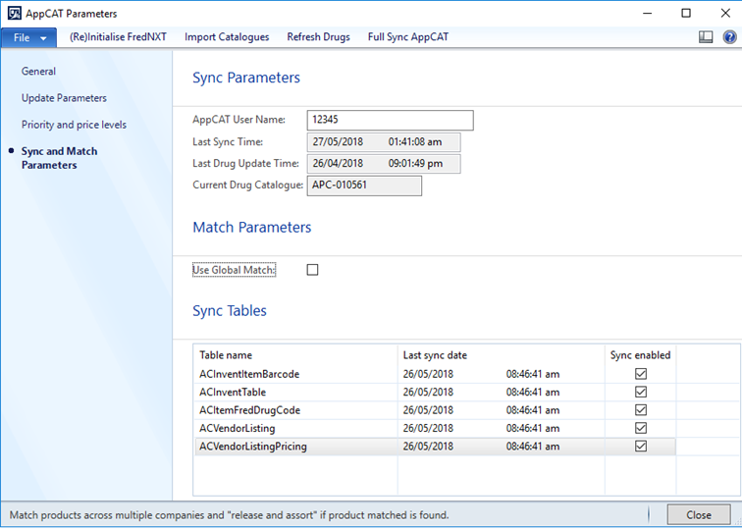Click Last Drug Update Time field
The image size is (742, 529).
(384, 164)
